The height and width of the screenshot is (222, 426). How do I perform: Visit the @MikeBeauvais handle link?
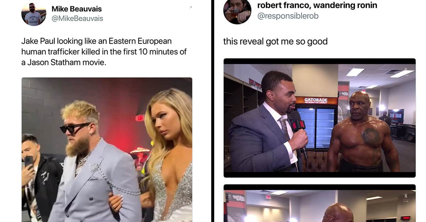pyautogui.click(x=77, y=18)
